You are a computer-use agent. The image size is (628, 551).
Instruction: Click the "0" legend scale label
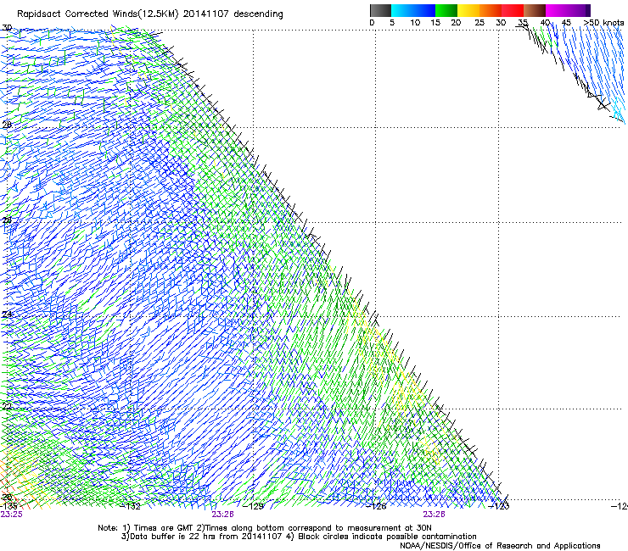coord(372,23)
